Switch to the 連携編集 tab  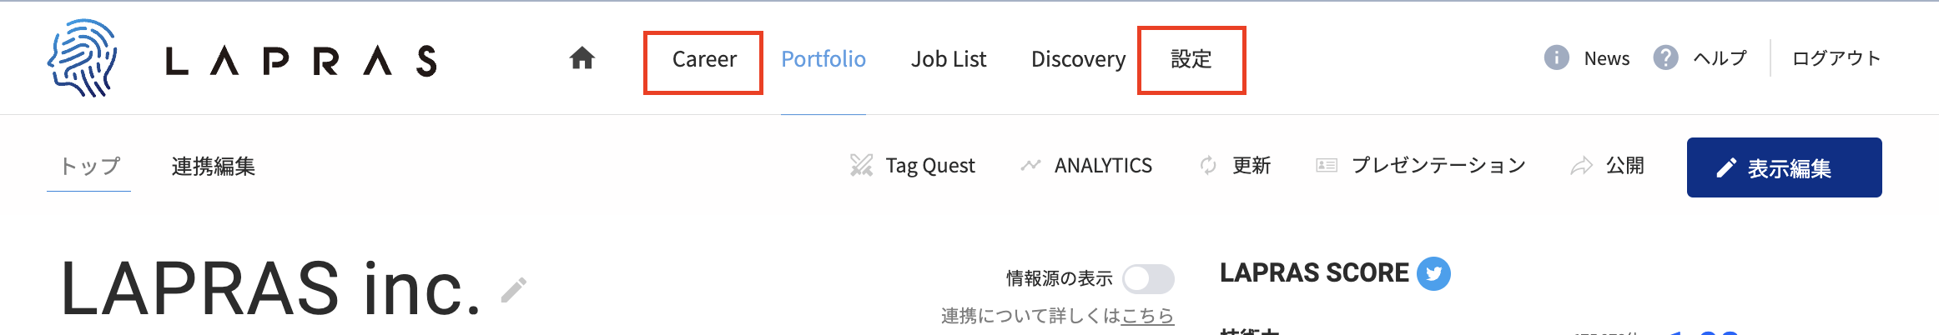point(213,167)
